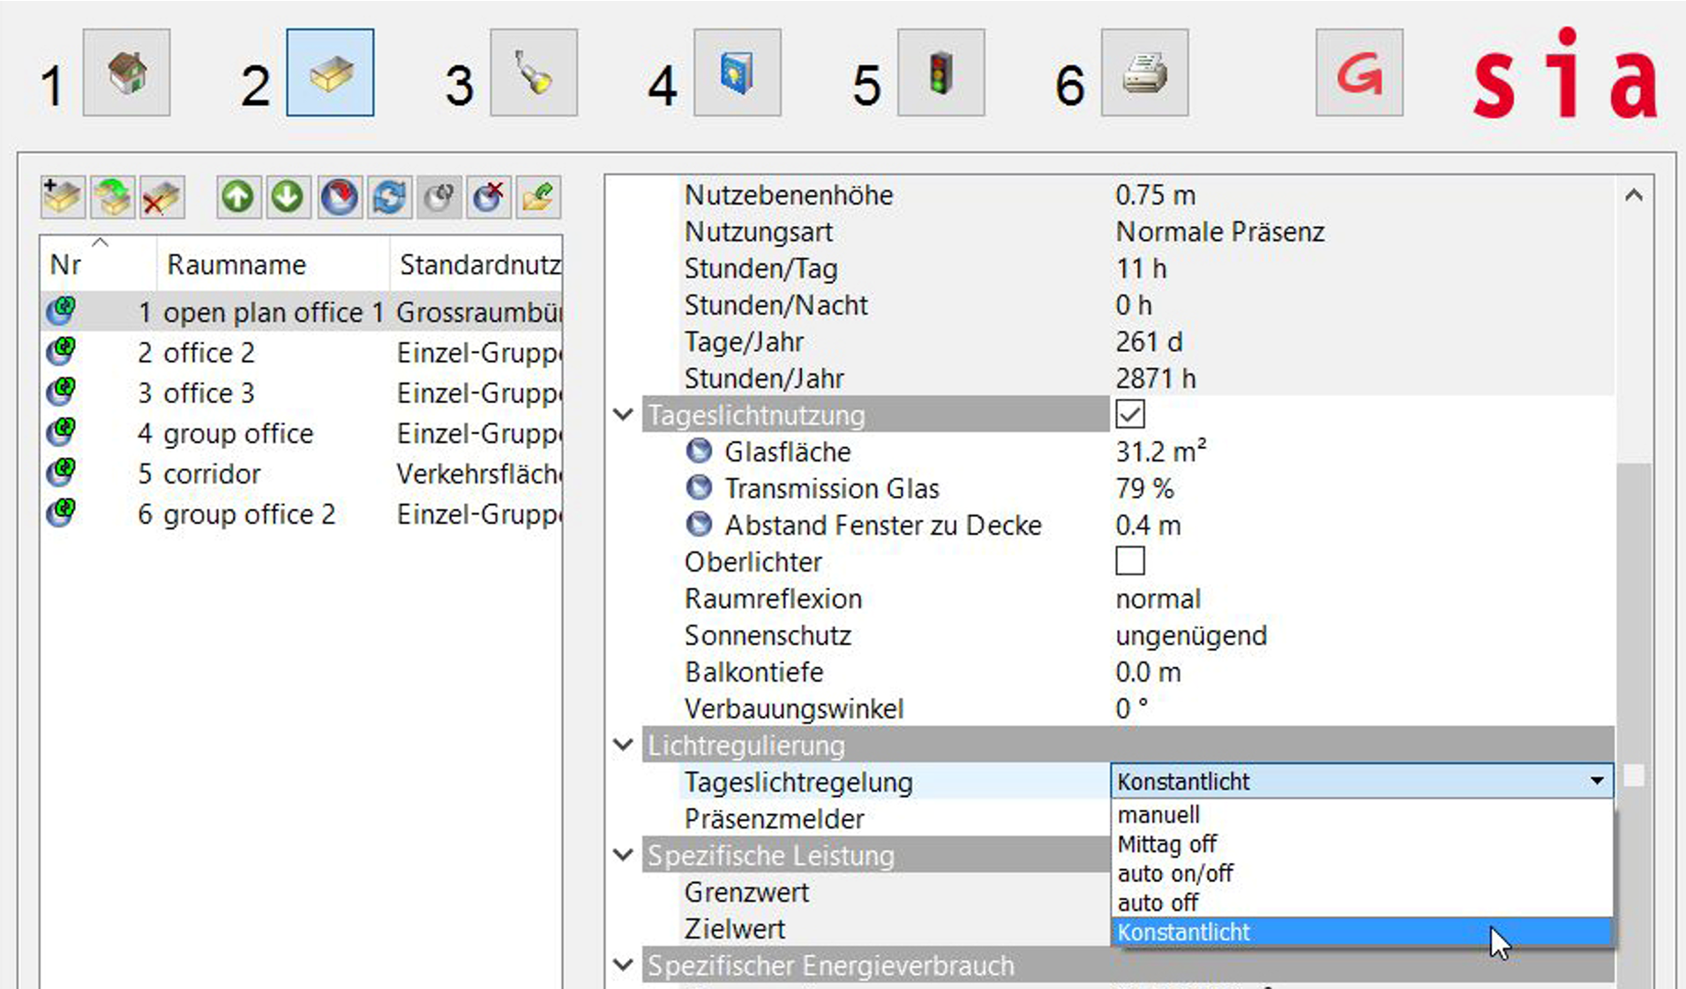Viewport: 1686px width, 989px height.
Task: Click globe icon beside Transmission Glas
Action: 699,488
